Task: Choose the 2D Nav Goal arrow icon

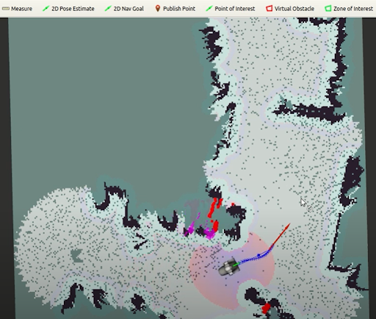Action: tap(108, 9)
